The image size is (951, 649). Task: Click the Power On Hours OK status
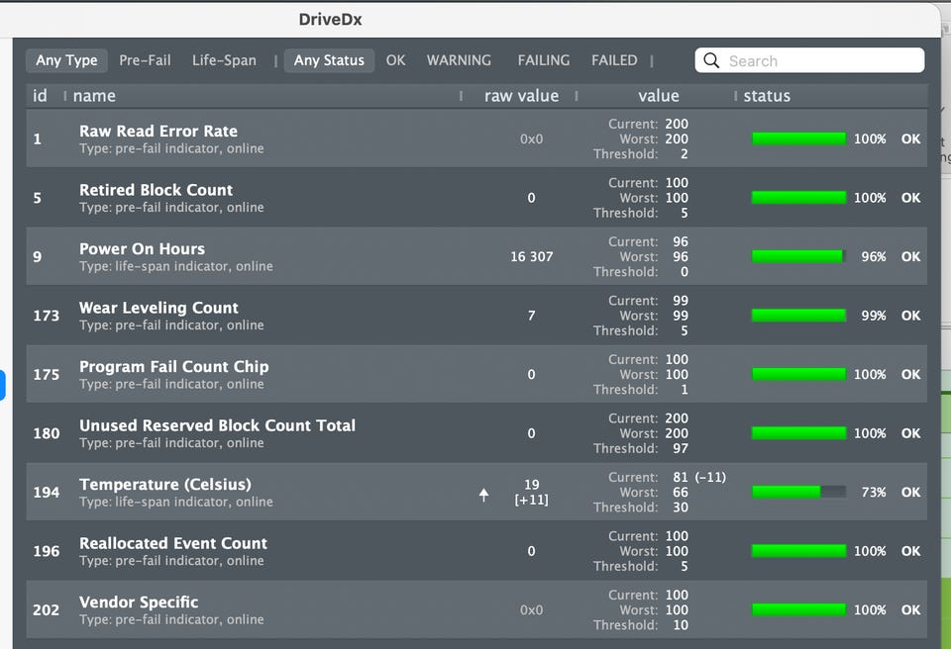(910, 256)
